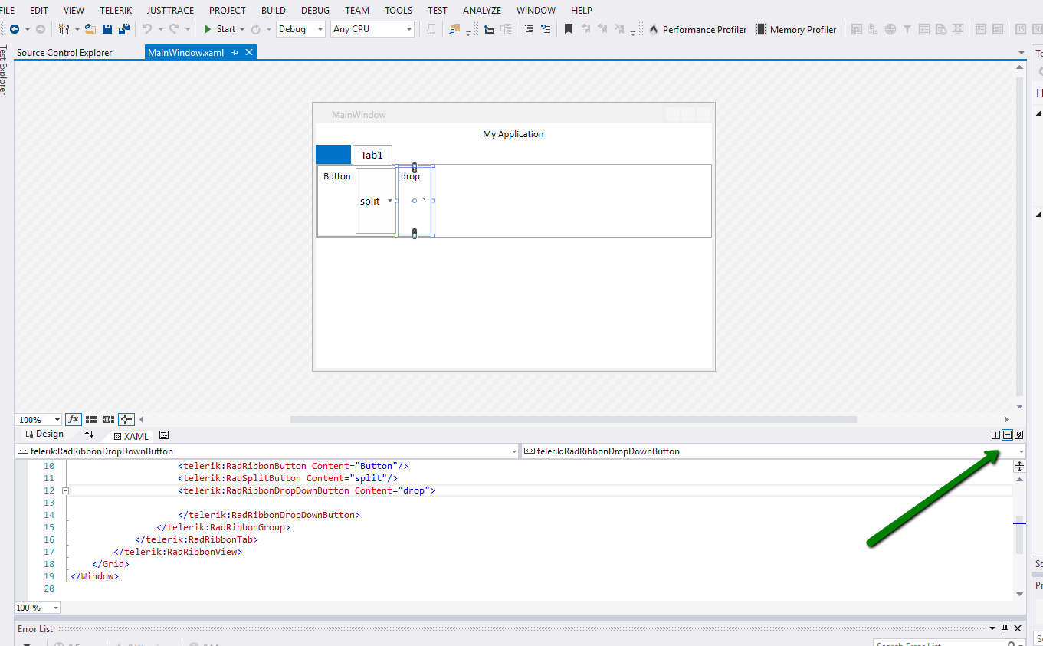1043x646 pixels.
Task: Swap Design and XAML panes
Action: [x=90, y=434]
